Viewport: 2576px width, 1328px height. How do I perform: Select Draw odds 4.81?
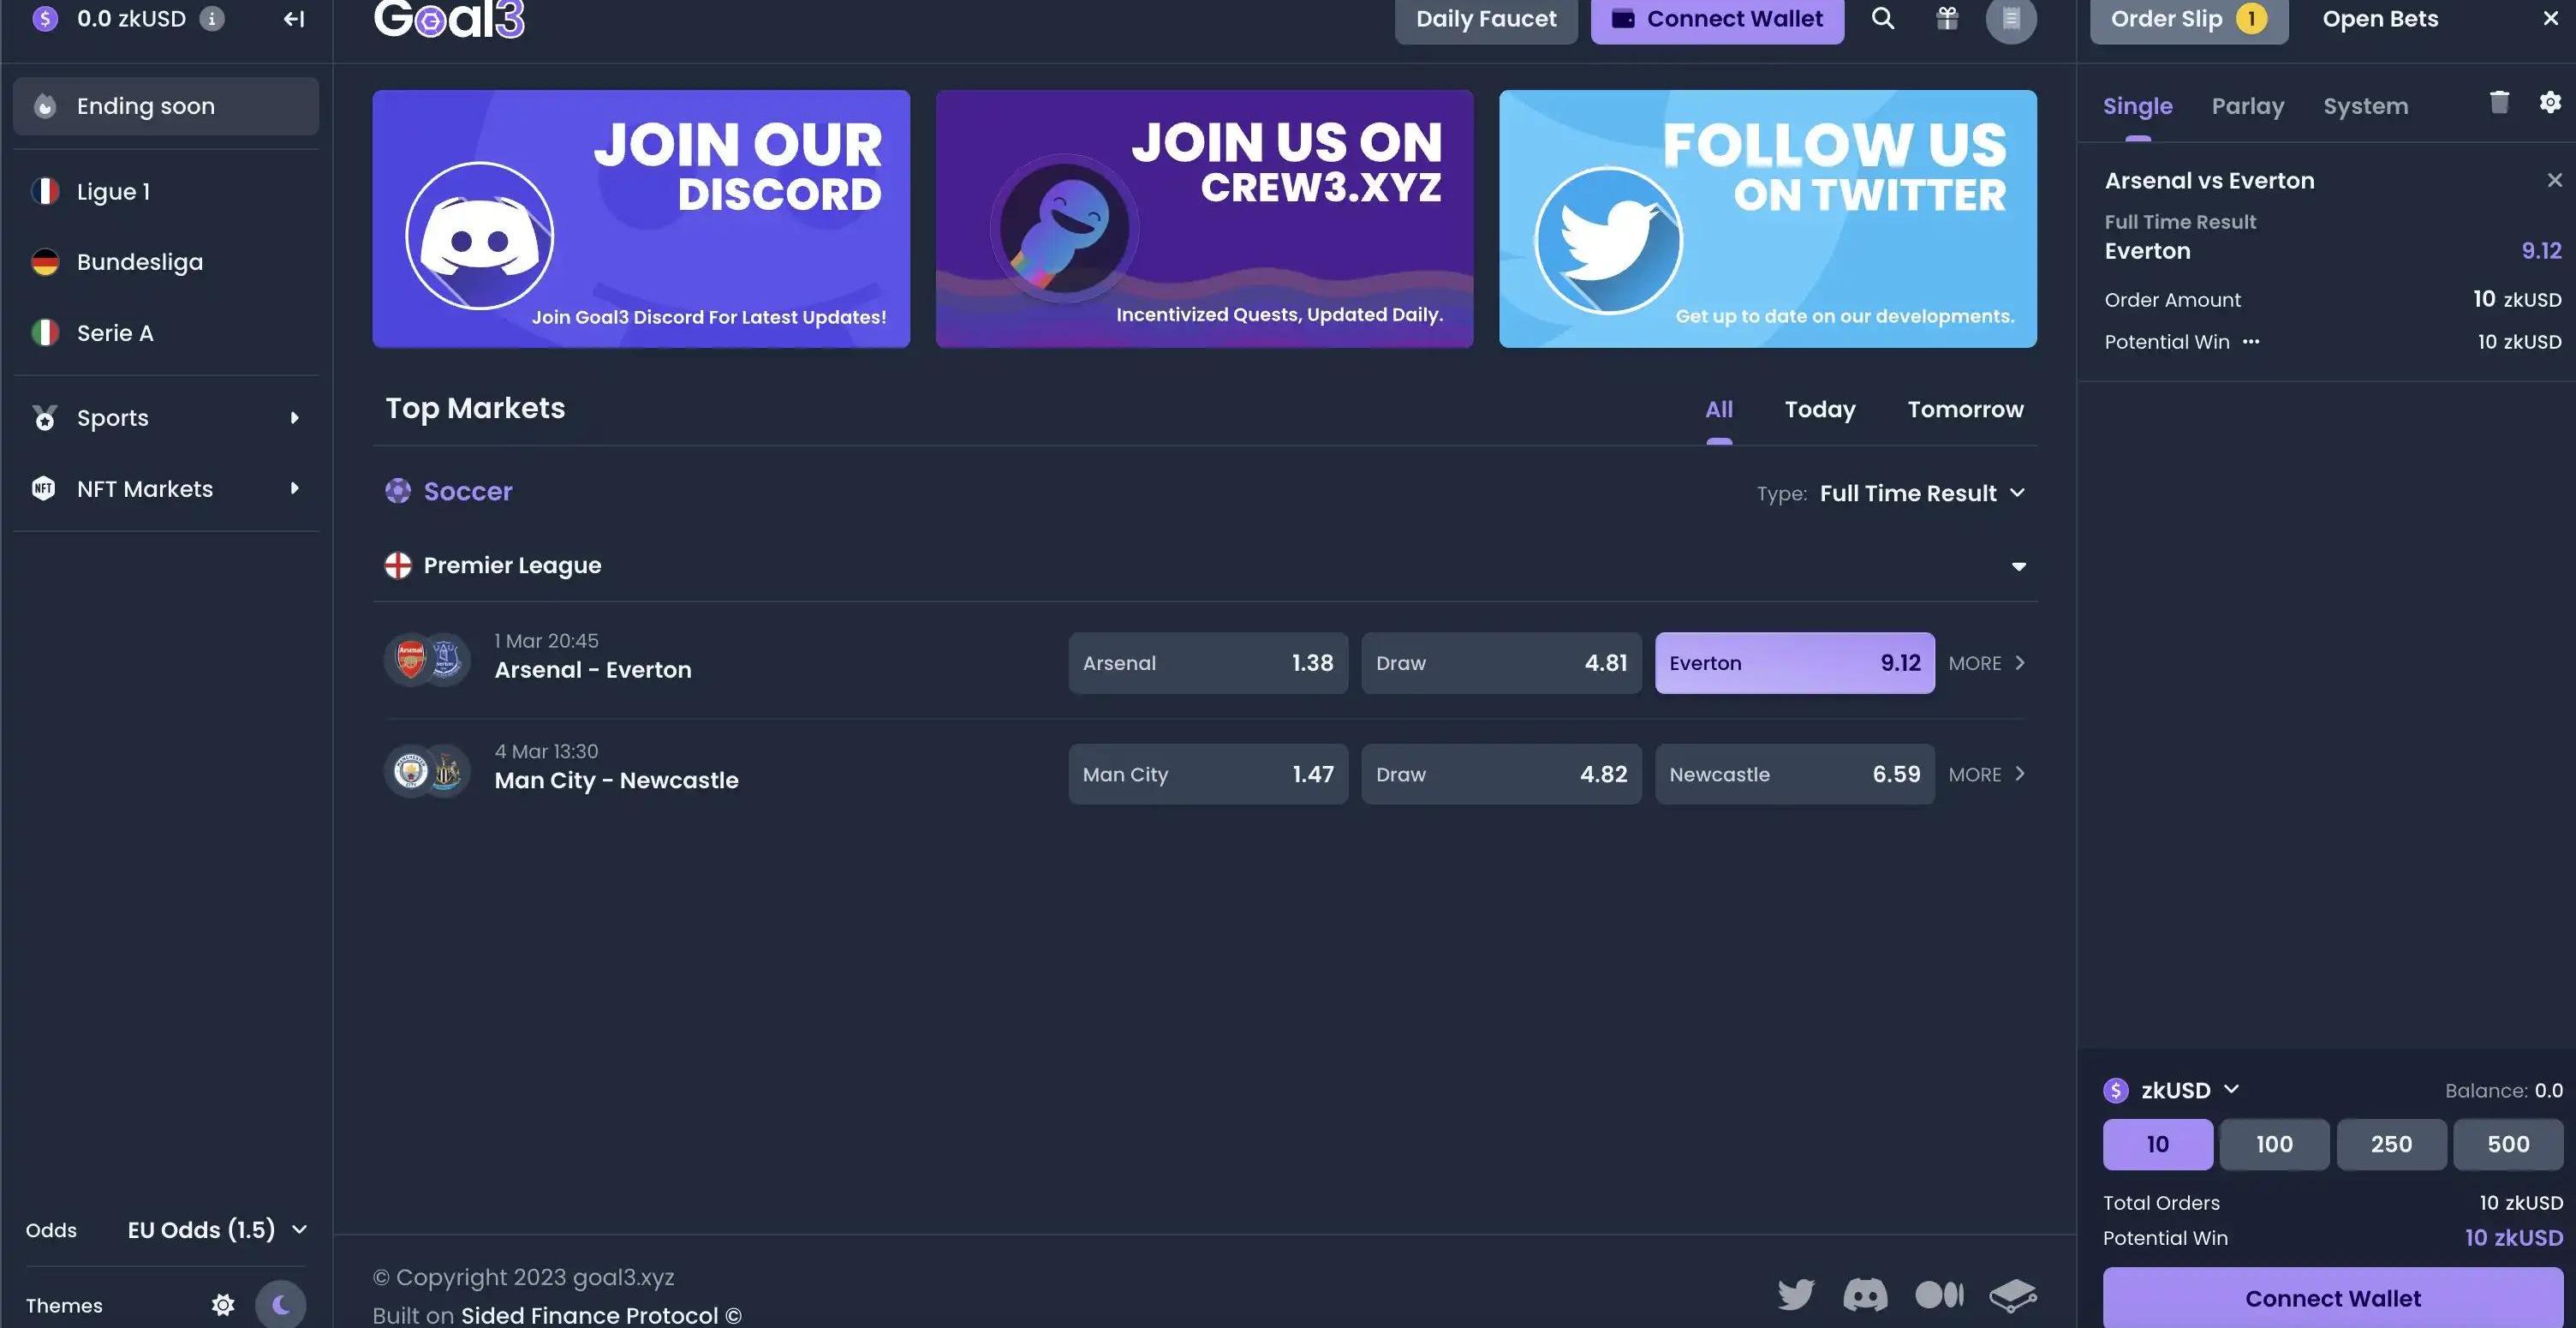point(1501,662)
